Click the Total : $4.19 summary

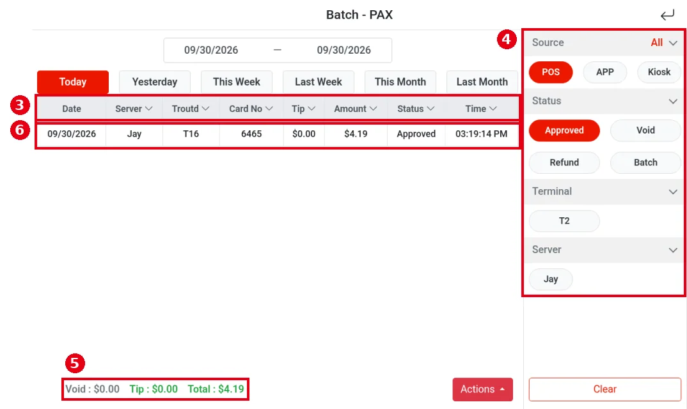(216, 389)
